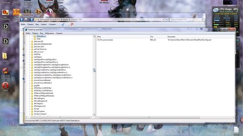This screenshot has height=136, width=243.
Task: Click Journal.JournalReader folder icon
Action: click(32, 80)
